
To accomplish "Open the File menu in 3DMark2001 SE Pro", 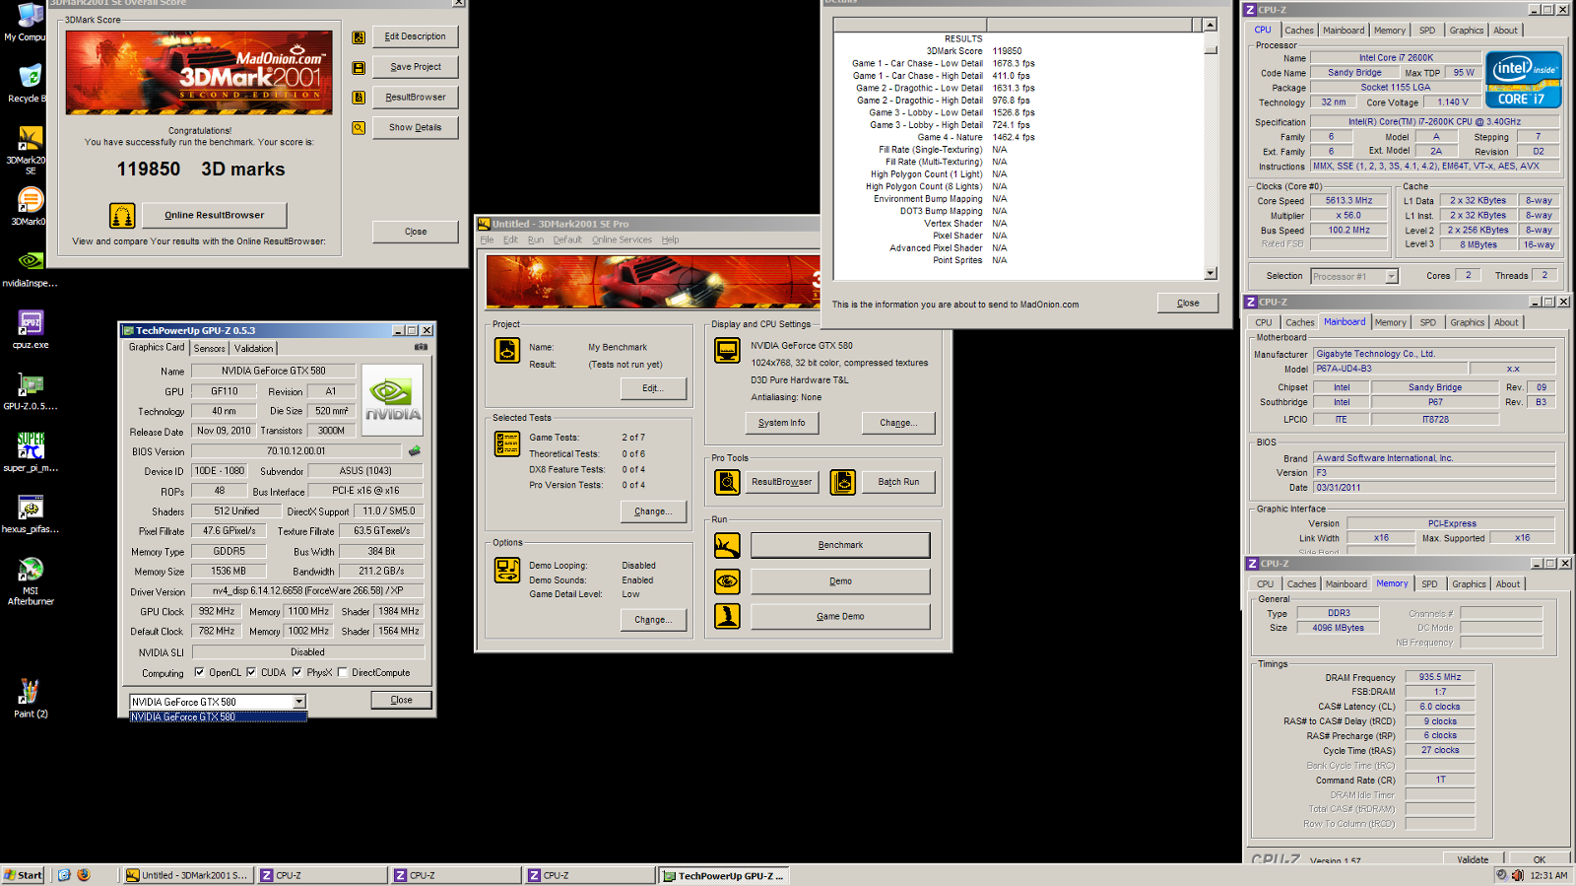I will [x=487, y=239].
